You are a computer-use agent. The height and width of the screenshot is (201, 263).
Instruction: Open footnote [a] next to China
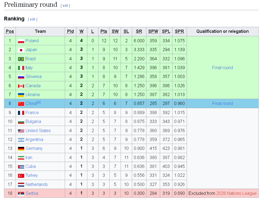pyautogui.click(x=39, y=102)
